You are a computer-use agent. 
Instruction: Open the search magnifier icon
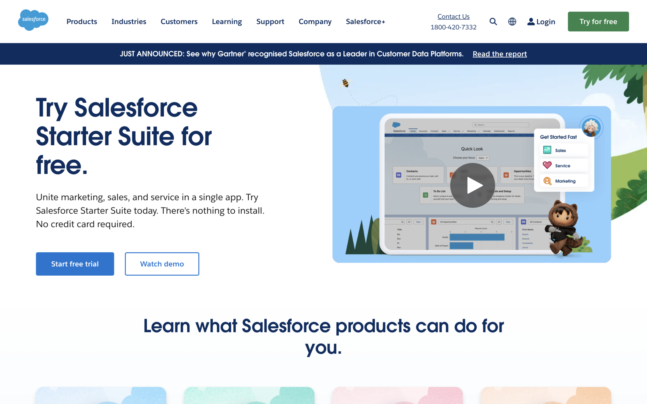[x=493, y=21]
